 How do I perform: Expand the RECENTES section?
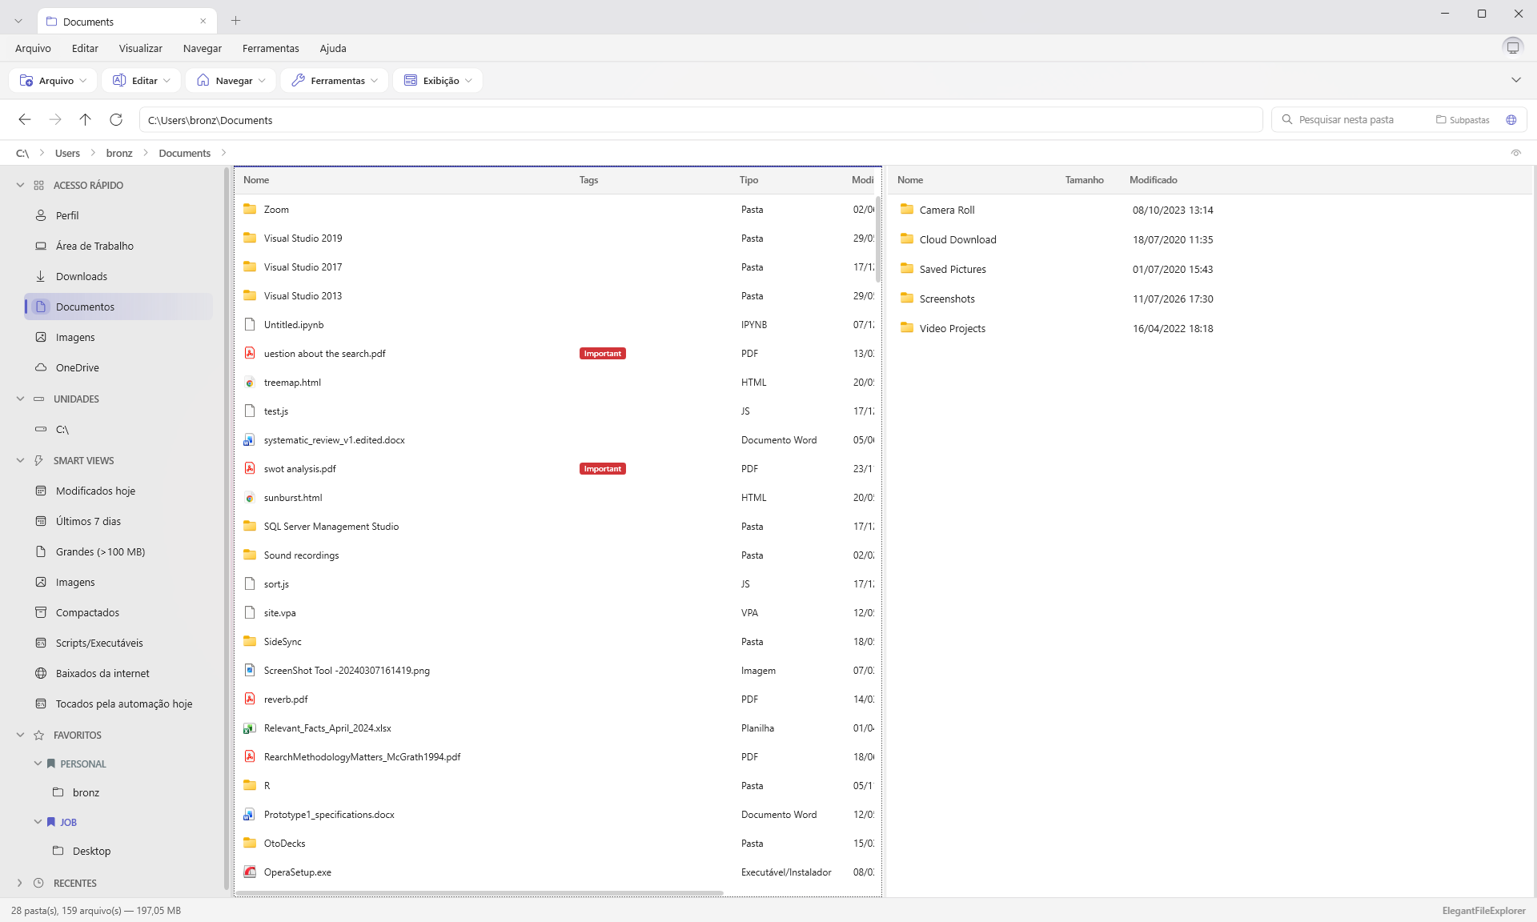(20, 883)
